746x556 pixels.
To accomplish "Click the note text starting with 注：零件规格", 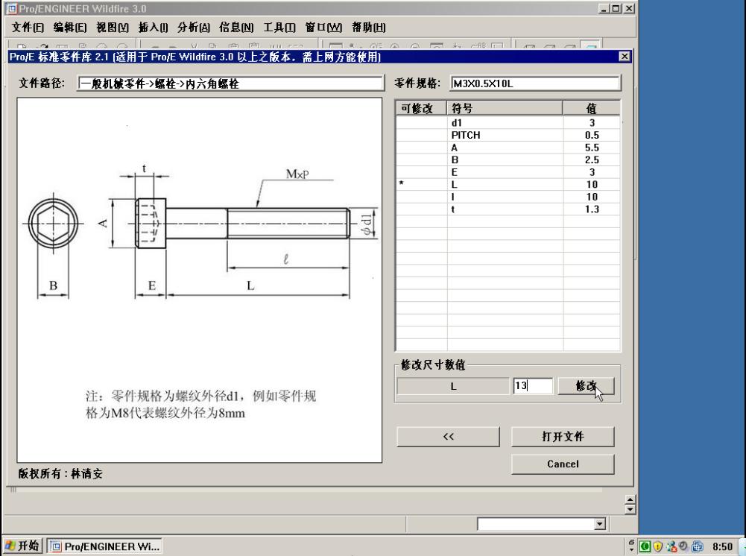I will click(200, 404).
